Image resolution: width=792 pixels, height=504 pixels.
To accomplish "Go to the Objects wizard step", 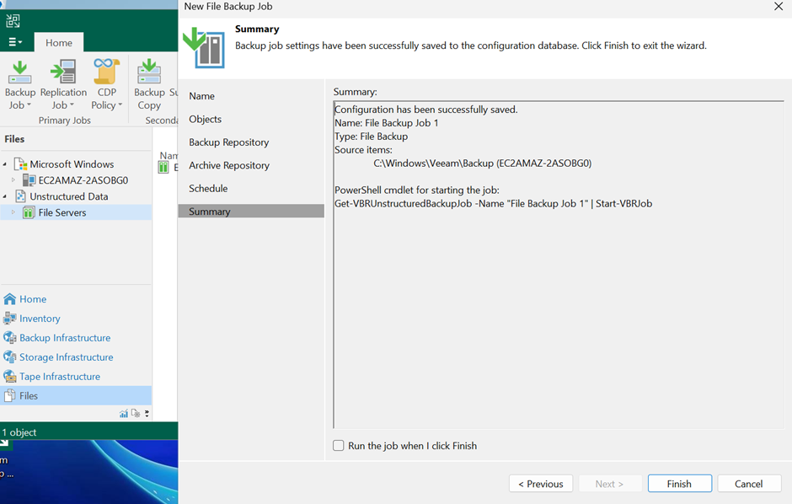I will click(x=205, y=119).
